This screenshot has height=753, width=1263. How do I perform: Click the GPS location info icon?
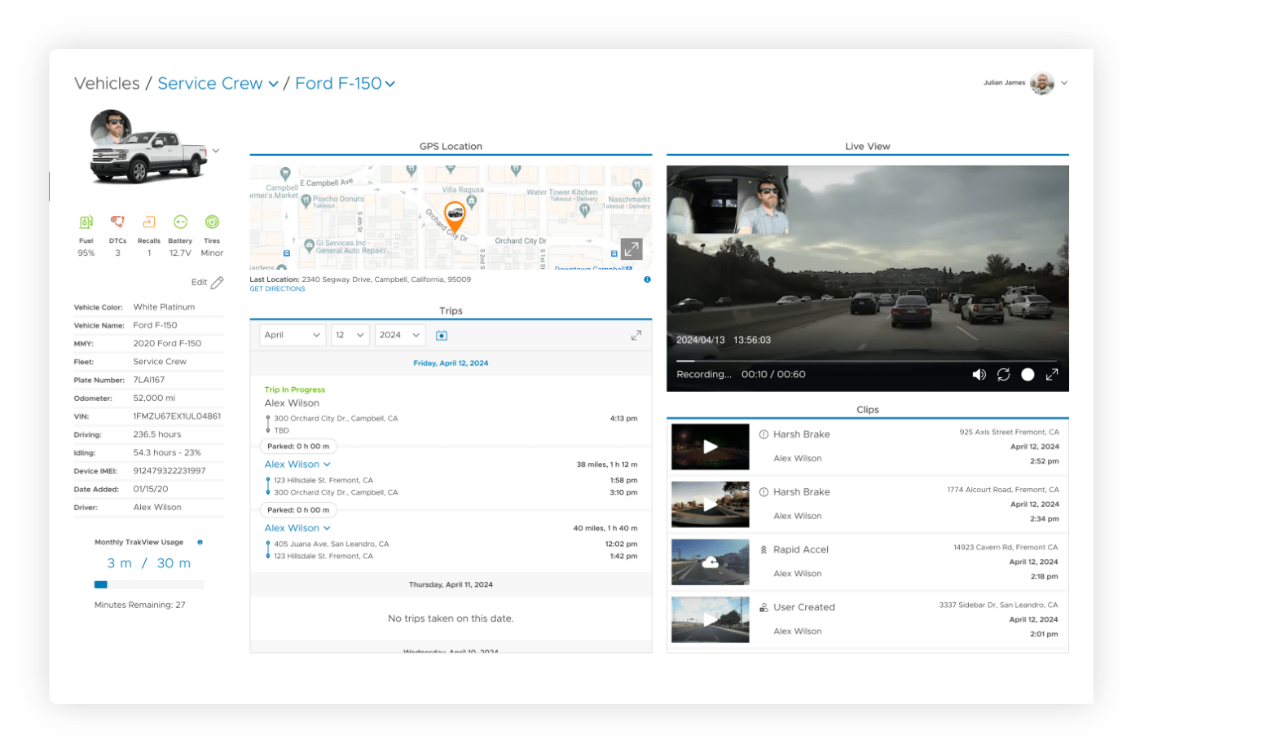(x=647, y=280)
